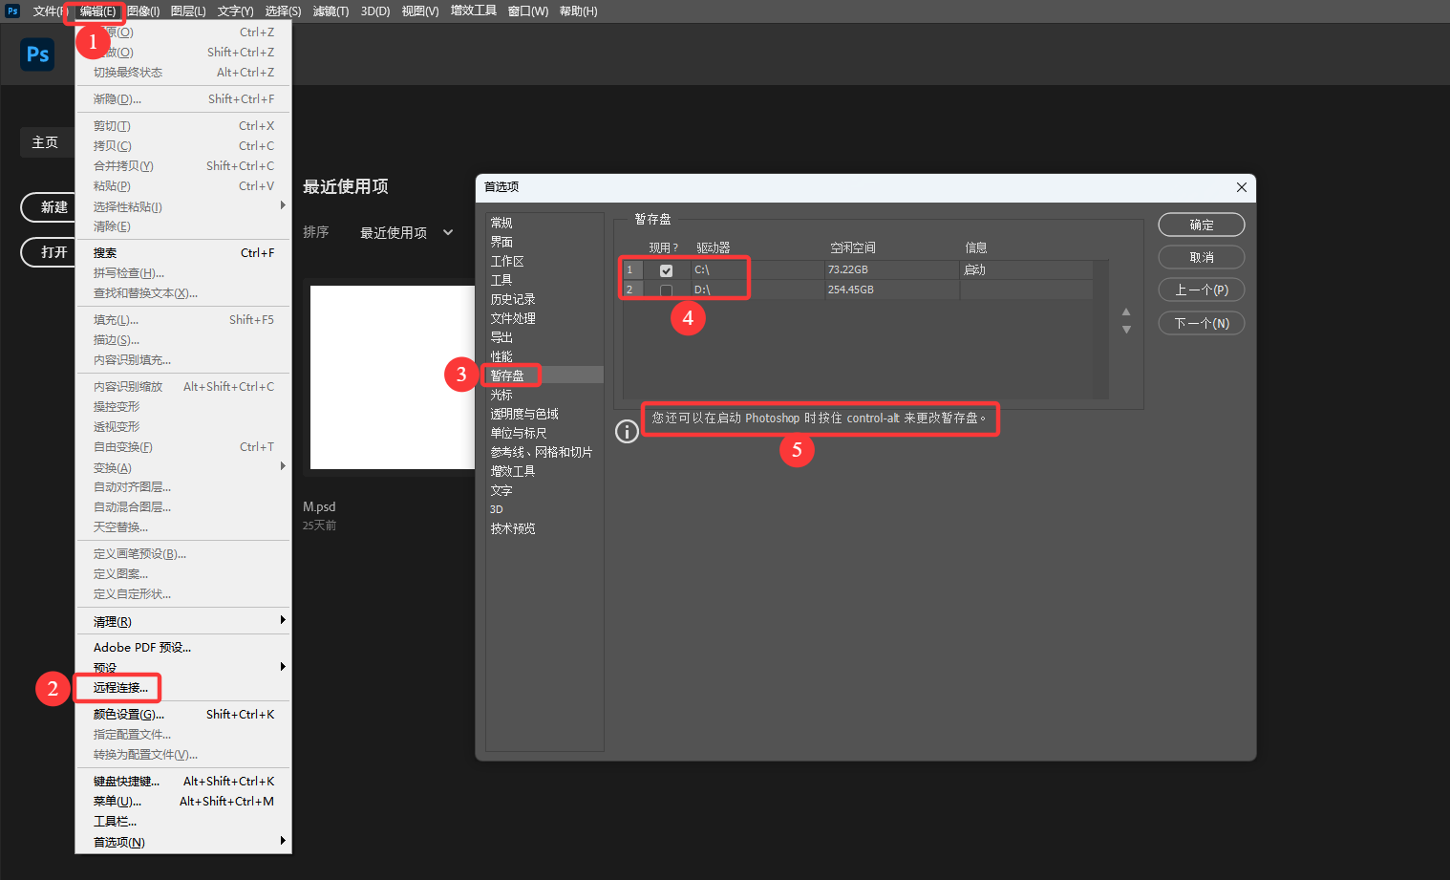Viewport: 1450px width, 880px height.
Task: Click the 取消 button
Action: 1201,257
